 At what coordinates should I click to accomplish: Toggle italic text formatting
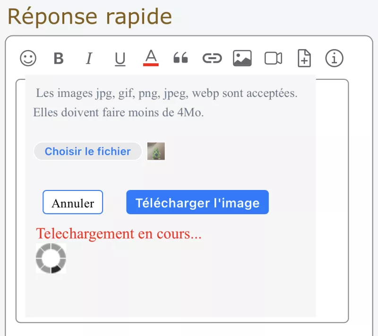pos(88,58)
